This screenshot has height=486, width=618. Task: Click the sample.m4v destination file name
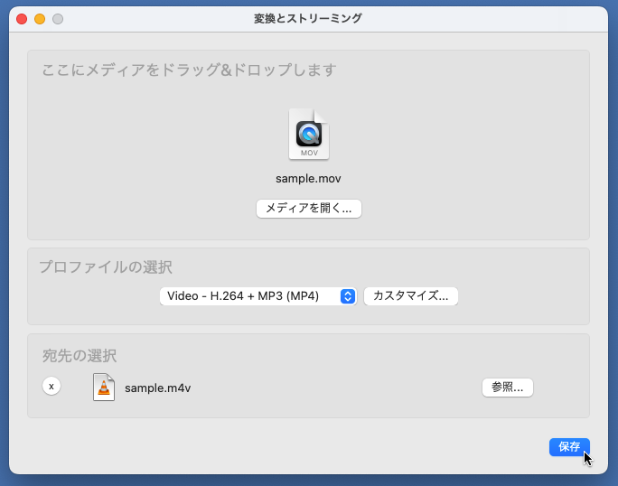coord(157,388)
